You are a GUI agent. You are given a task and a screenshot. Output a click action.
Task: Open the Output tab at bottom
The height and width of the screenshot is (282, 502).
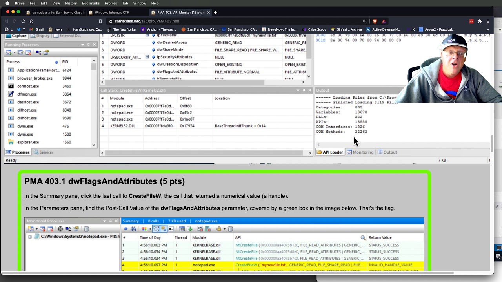click(387, 152)
